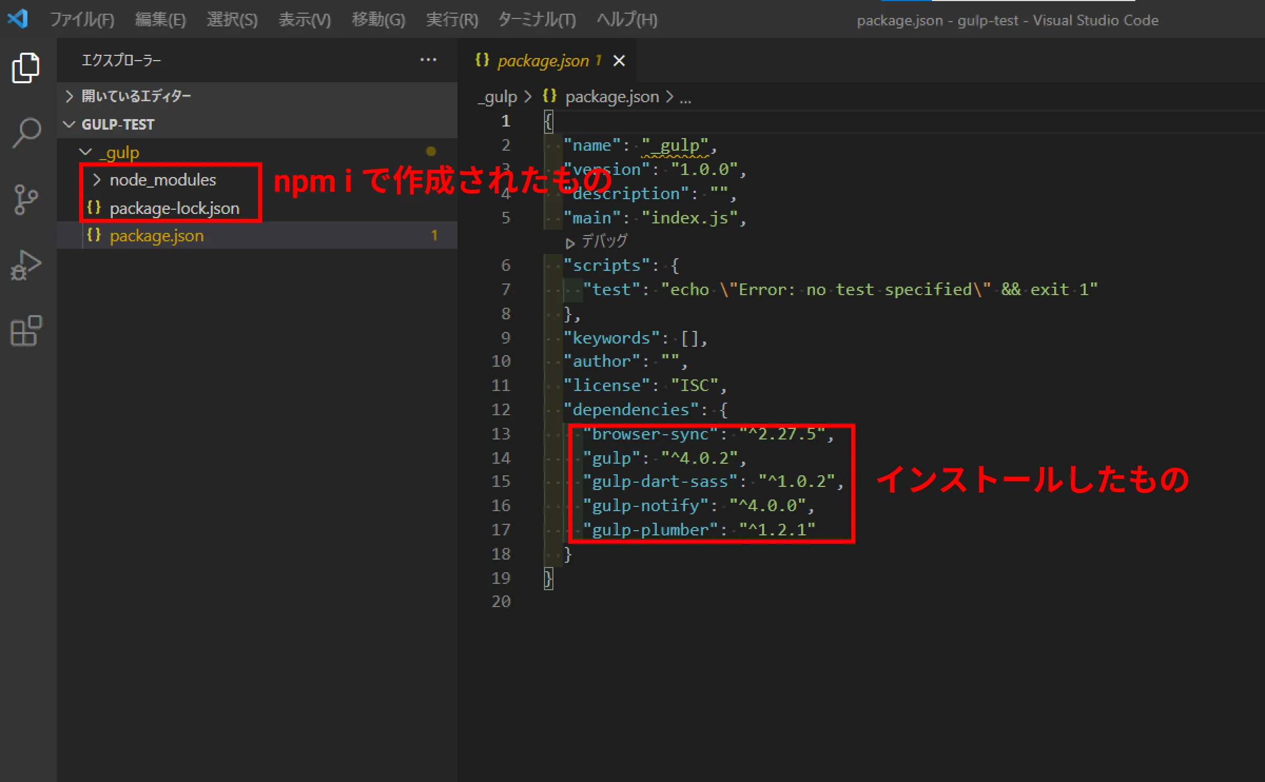1265x782 pixels.
Task: Click _gulp in the breadcrumb path
Action: [498, 97]
